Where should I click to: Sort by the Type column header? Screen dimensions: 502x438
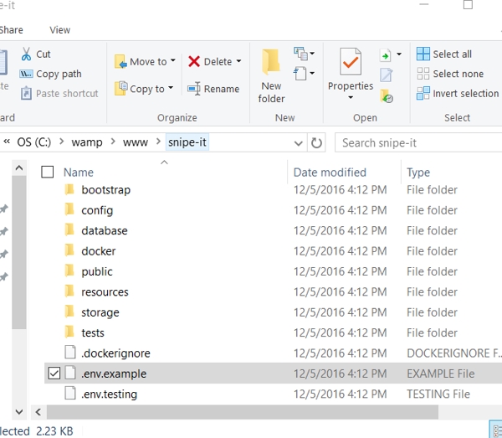tap(418, 173)
